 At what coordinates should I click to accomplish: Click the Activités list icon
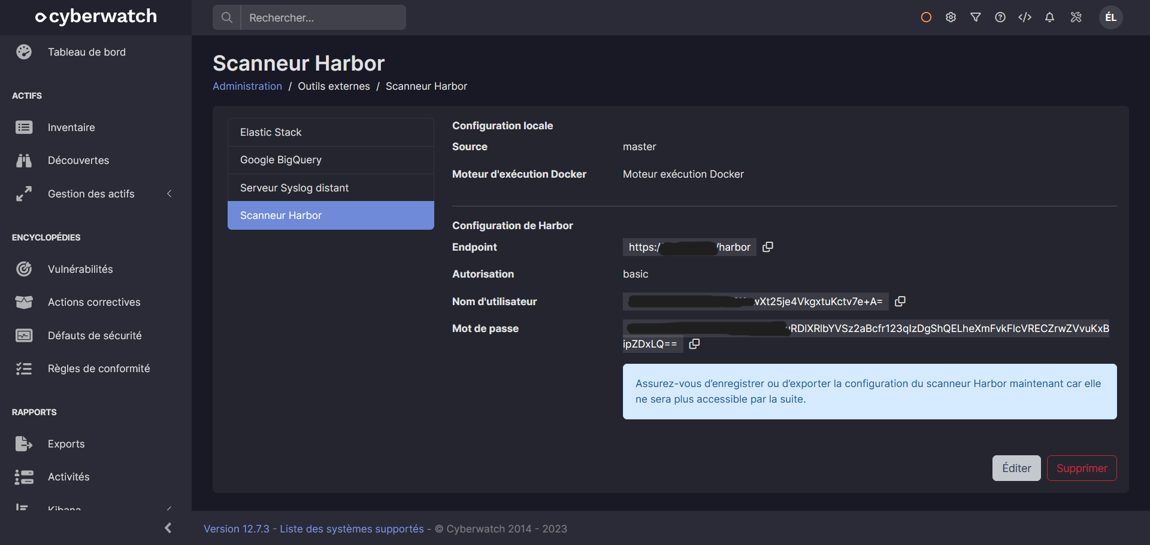[24, 477]
